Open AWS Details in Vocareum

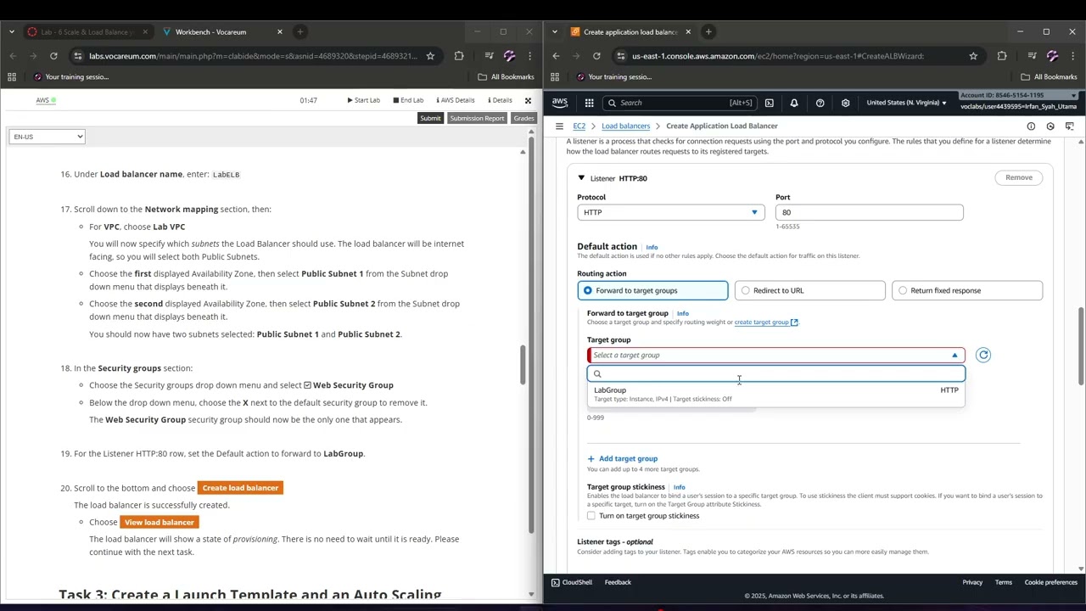pyautogui.click(x=455, y=100)
